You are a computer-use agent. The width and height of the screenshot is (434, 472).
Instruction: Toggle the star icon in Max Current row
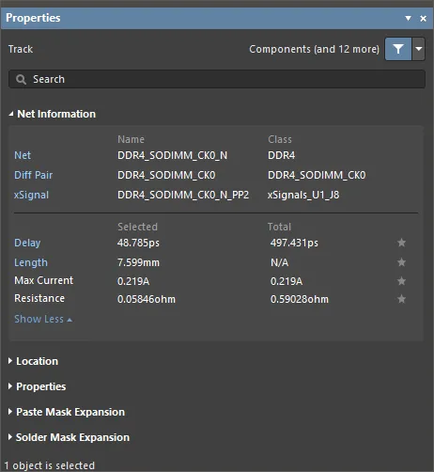[401, 281]
